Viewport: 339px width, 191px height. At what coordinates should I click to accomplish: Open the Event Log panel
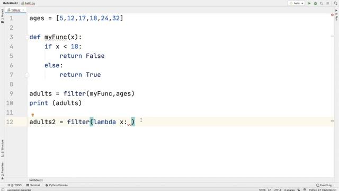point(324,185)
